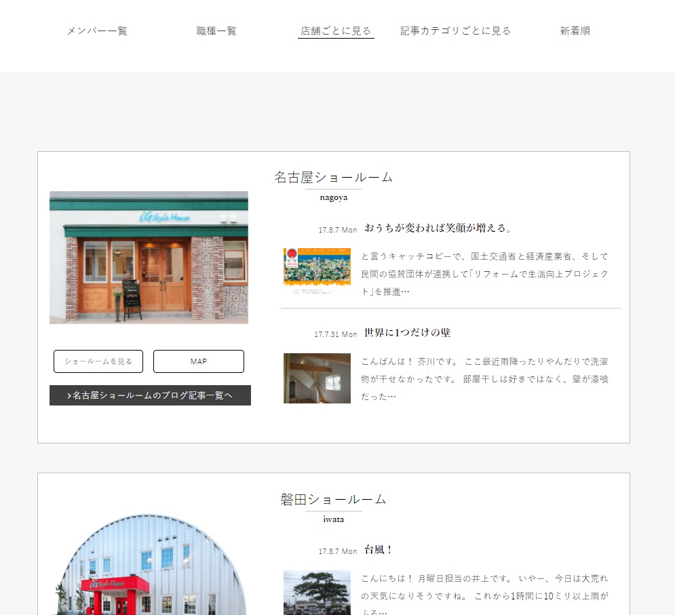Open 記事カテゴリごとに見る navigation item
This screenshot has height=615, width=675.
[455, 31]
